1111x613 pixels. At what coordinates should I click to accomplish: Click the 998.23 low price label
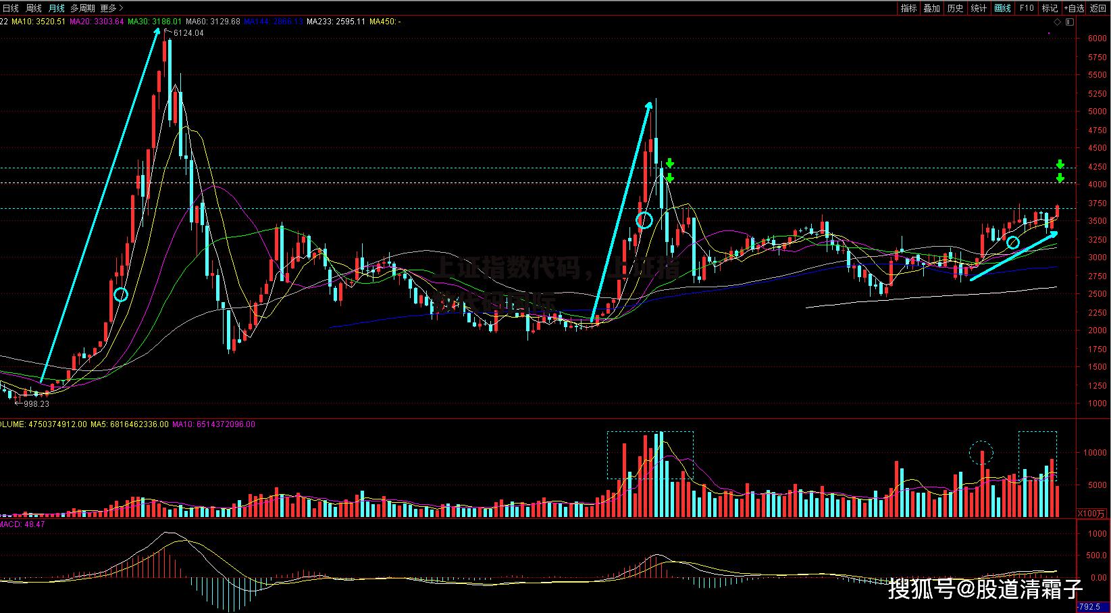coord(36,404)
